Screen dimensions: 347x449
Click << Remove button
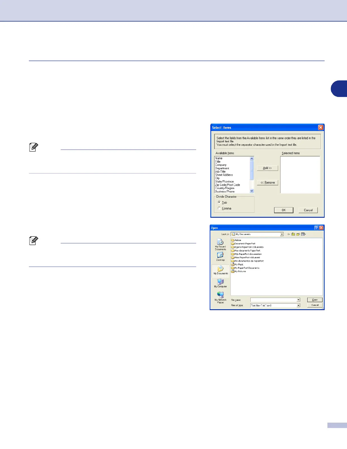pos(267,183)
